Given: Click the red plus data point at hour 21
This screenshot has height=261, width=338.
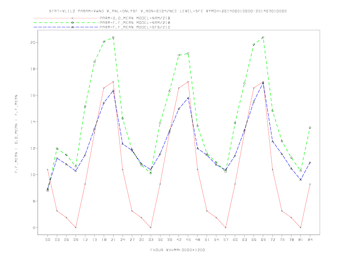Looking at the screenshot, I should tap(113, 82).
